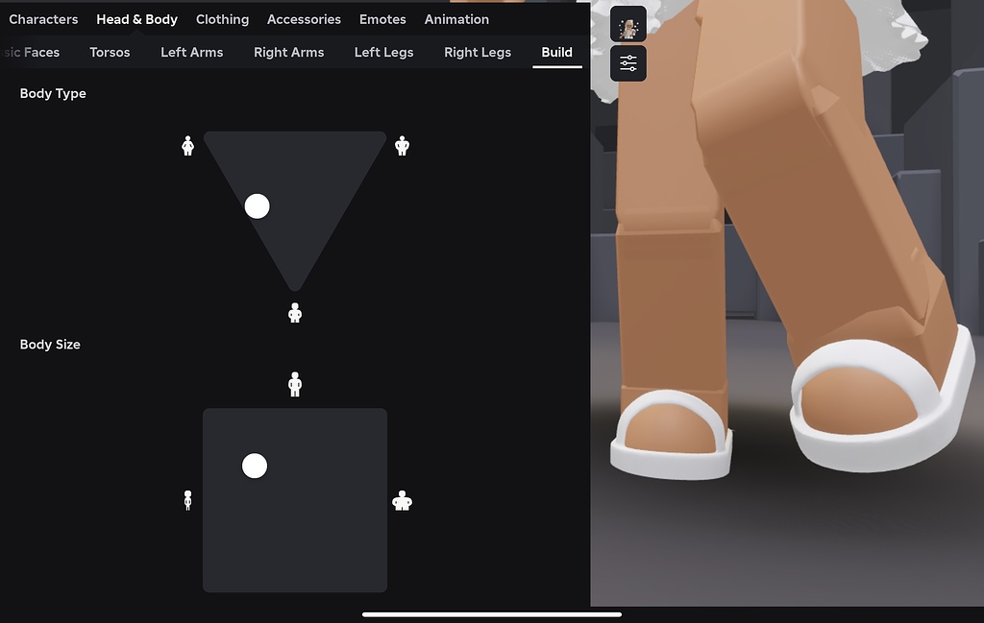
Task: Open the avatar preview thumbnail icon
Action: click(627, 25)
